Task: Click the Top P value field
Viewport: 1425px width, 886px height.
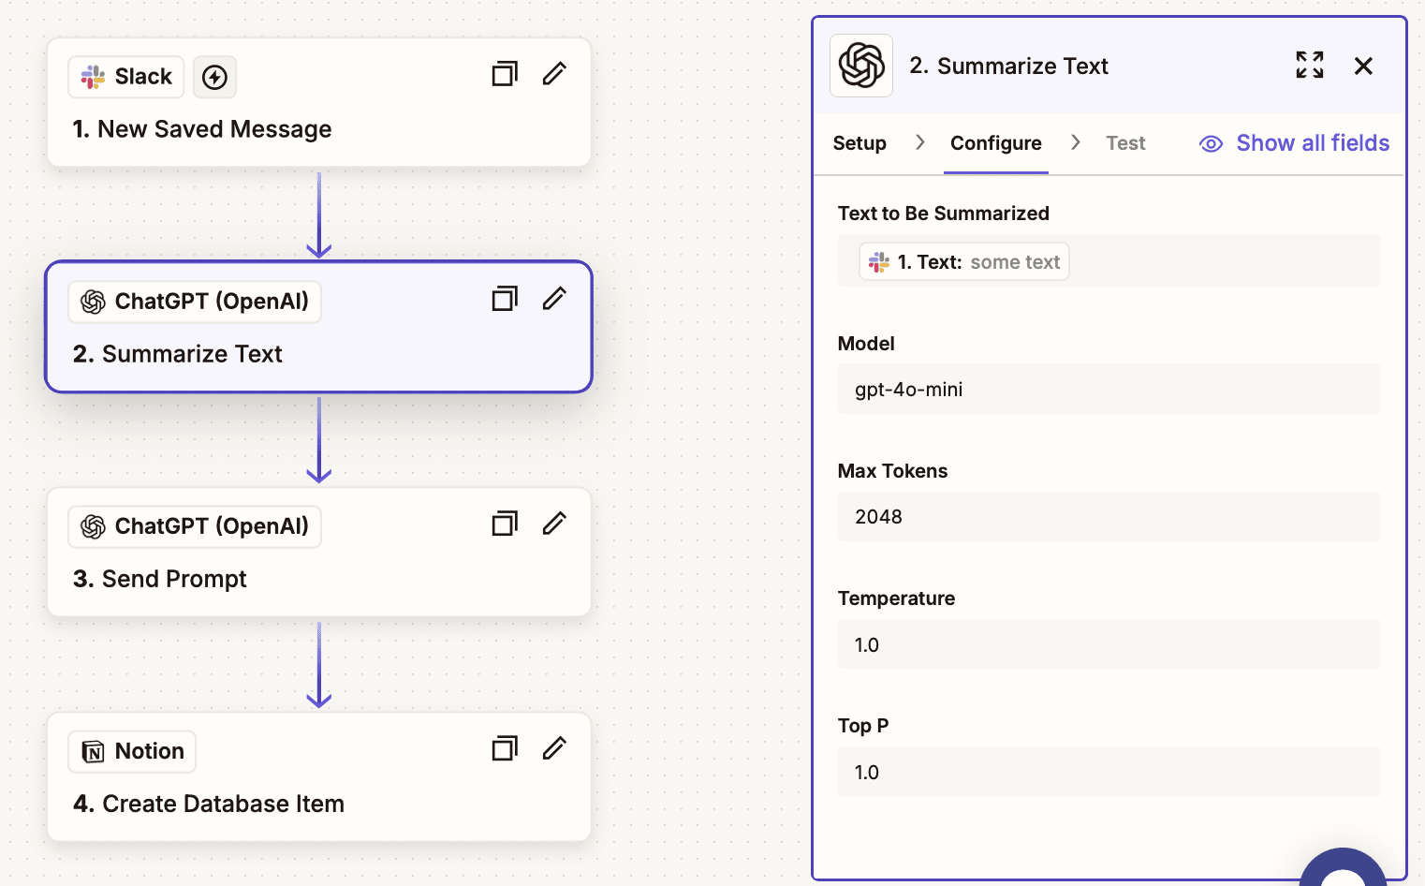Action: click(x=1109, y=772)
